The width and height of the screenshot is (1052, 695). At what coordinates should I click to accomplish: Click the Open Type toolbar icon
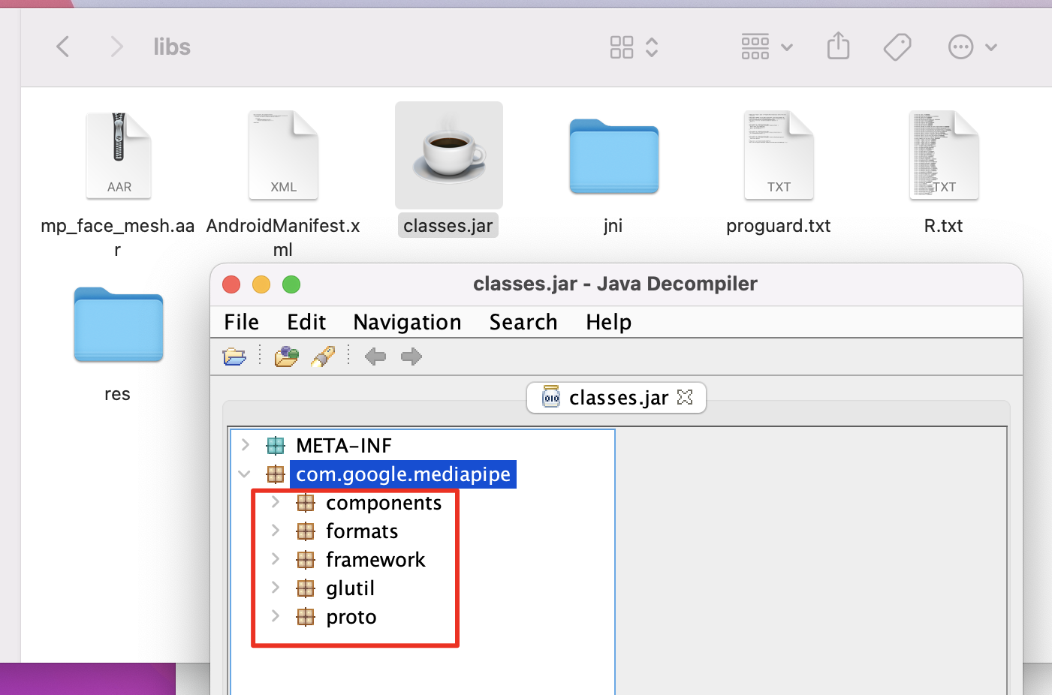[x=286, y=357]
